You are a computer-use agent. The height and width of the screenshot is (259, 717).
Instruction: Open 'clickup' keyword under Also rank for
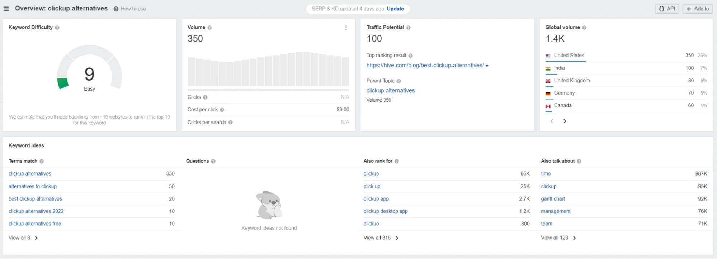(x=371, y=174)
